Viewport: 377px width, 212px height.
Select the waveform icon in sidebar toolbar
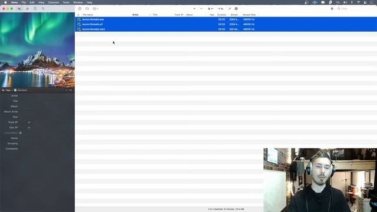[x=28, y=9]
